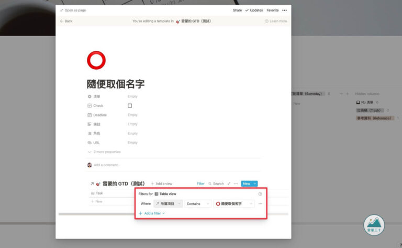402x248 pixels.
Task: Click the filter help question mark icon
Action: coord(260,194)
